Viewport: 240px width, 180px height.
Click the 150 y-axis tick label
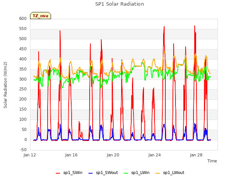[23, 109]
